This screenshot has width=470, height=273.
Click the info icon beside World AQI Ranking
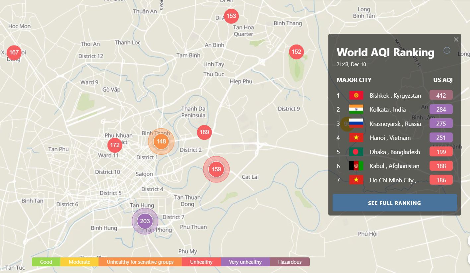(x=447, y=50)
